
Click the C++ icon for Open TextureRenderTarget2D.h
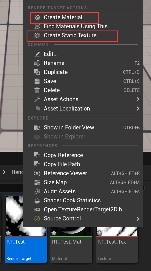37,209
